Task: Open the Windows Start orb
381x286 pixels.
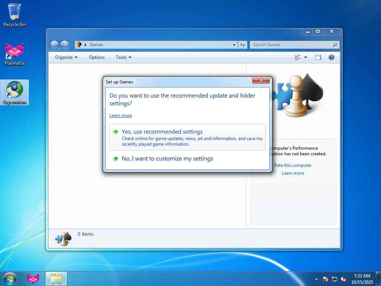Action: [10, 279]
